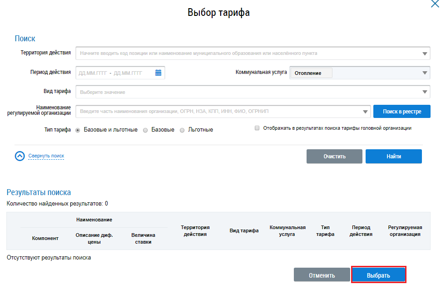Screen dimensions: 441x284
Task: Focus the Территория действия input field
Action: [x=245, y=54]
